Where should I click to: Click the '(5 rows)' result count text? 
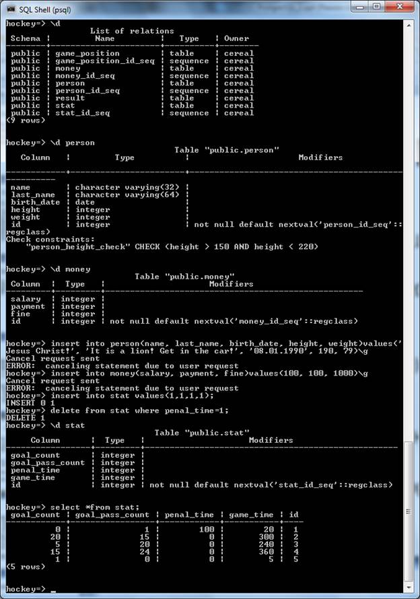pyautogui.click(x=26, y=567)
